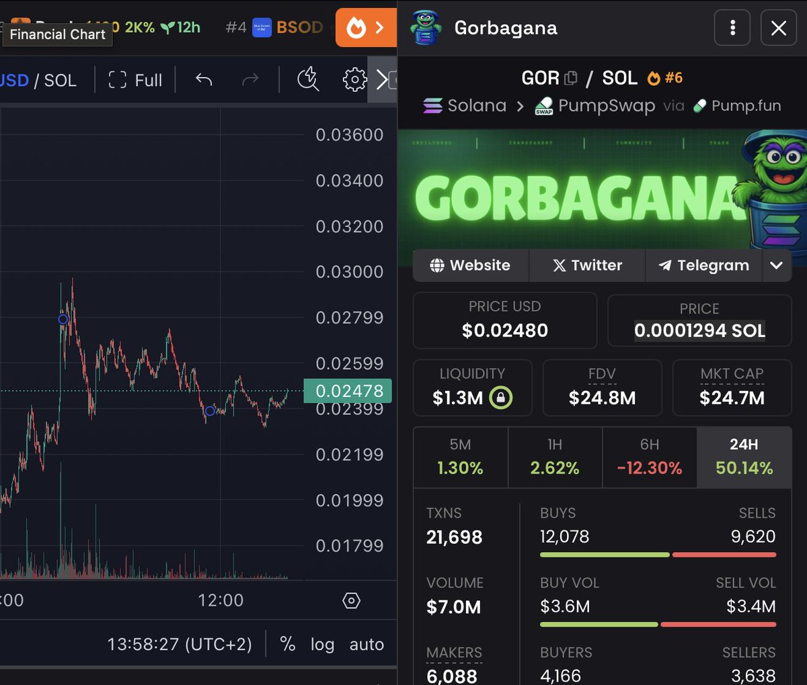Screen dimensions: 807x685
Task: Select the 6H timeframe tab
Action: pos(650,457)
